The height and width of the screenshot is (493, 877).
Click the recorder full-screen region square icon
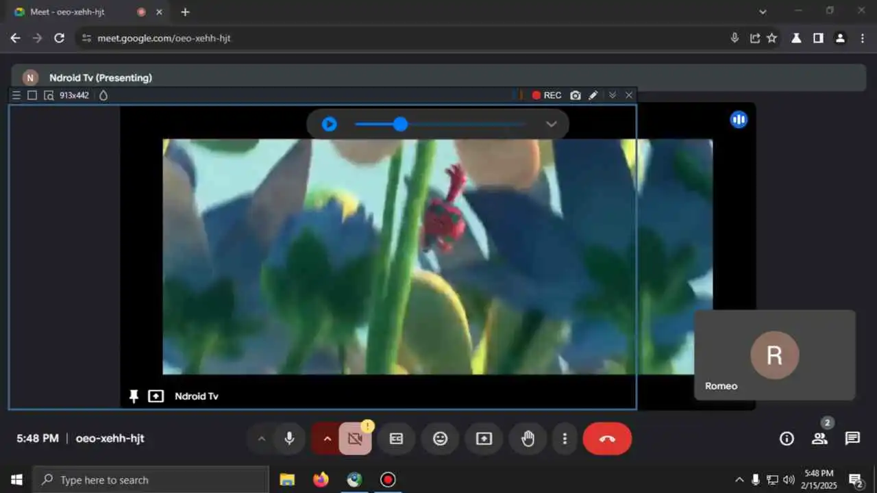[x=32, y=95]
